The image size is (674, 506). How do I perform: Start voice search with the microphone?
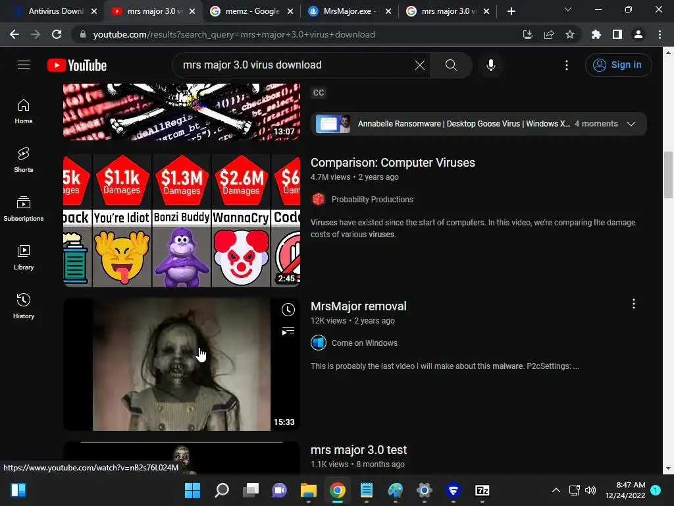point(490,65)
